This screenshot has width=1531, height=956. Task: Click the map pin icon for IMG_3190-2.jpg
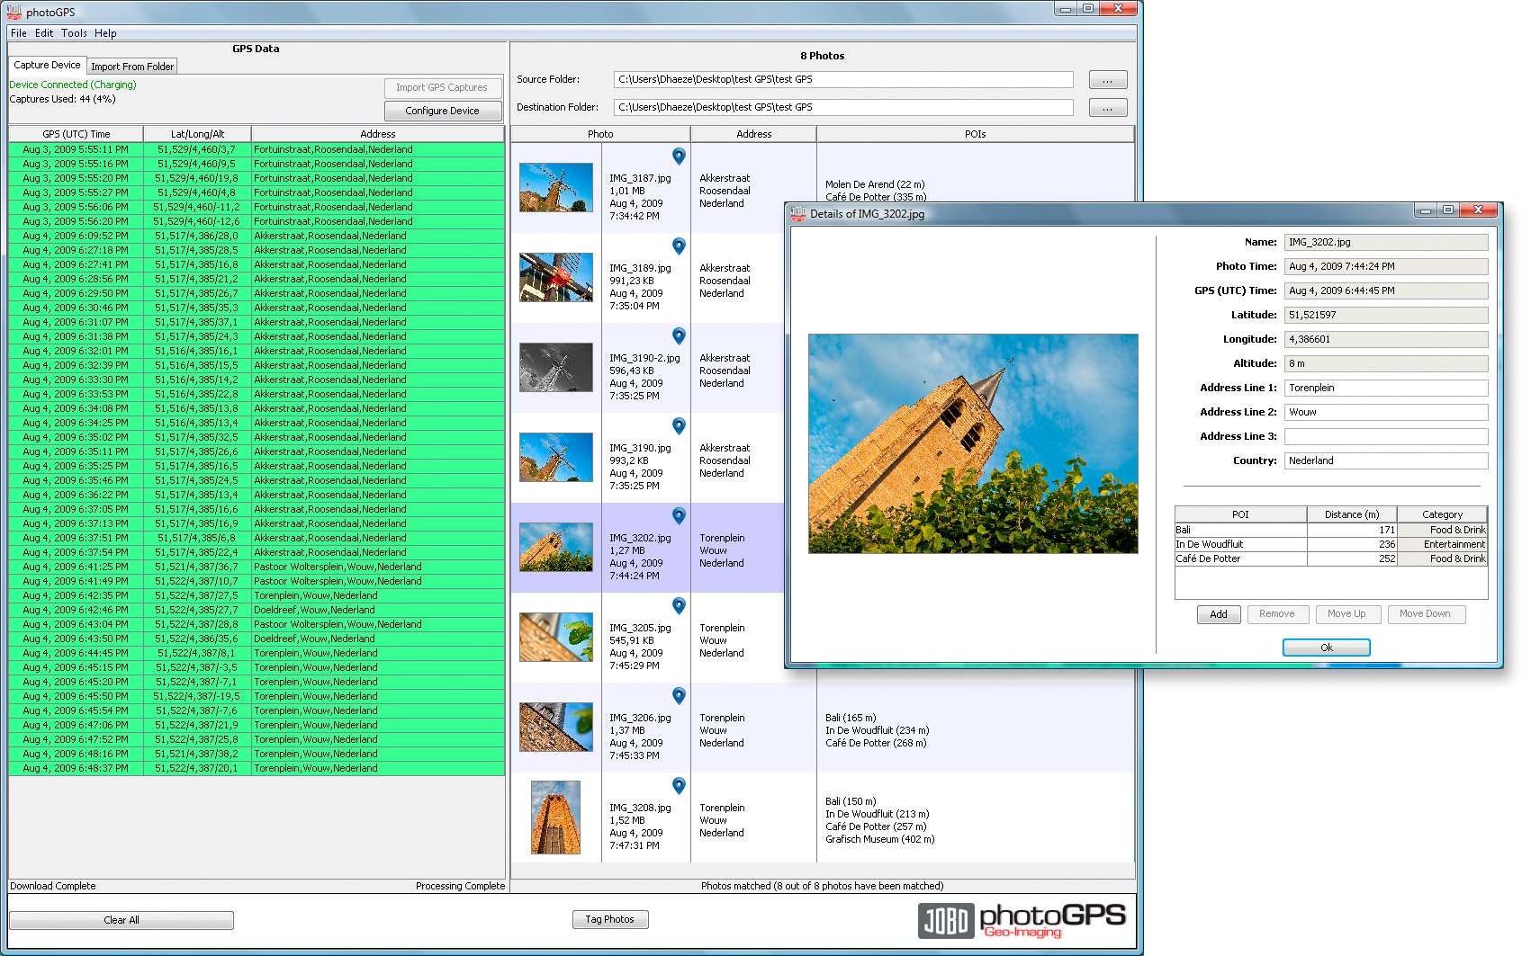click(x=679, y=336)
